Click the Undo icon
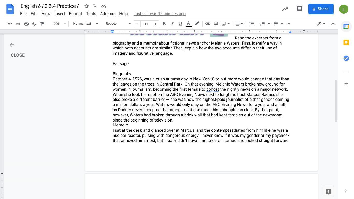 (x=10, y=24)
